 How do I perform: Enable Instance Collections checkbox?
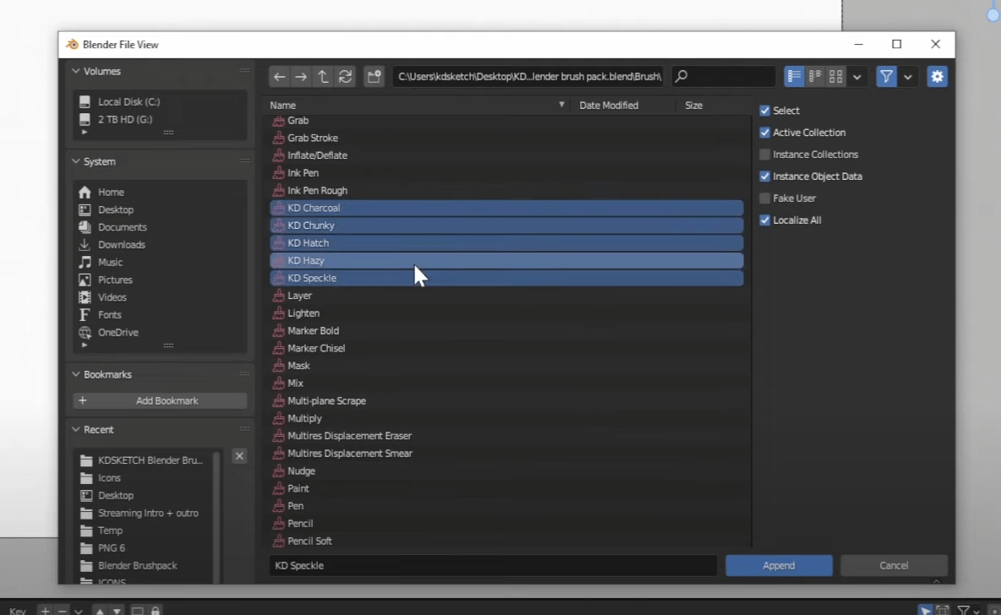click(x=765, y=155)
